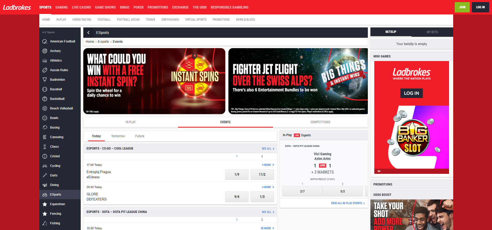492x230 pixels.
Task: Open the MY BETS tab
Action: (432, 32)
